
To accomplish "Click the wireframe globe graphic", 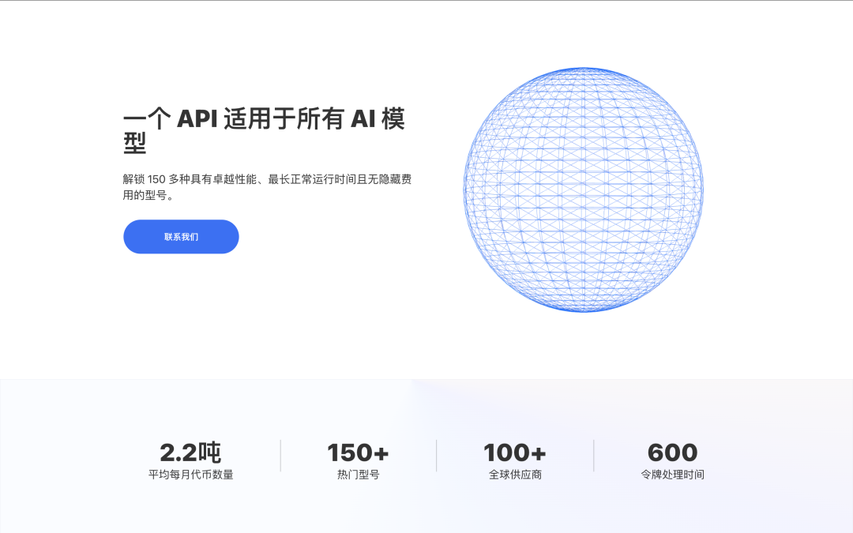I will [583, 190].
